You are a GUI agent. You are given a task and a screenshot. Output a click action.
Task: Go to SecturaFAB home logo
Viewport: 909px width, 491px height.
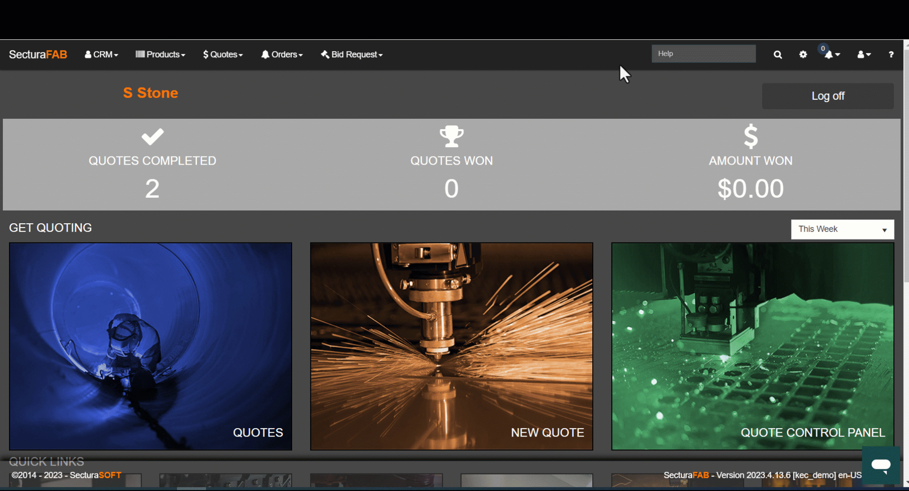(x=38, y=55)
